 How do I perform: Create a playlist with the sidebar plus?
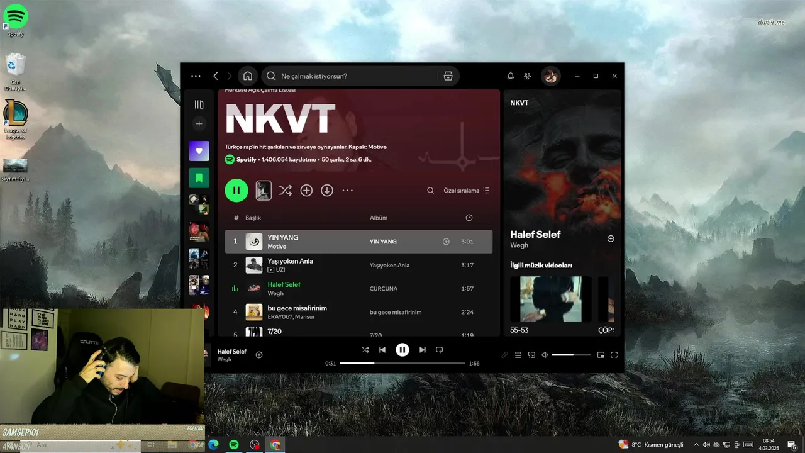(x=199, y=124)
